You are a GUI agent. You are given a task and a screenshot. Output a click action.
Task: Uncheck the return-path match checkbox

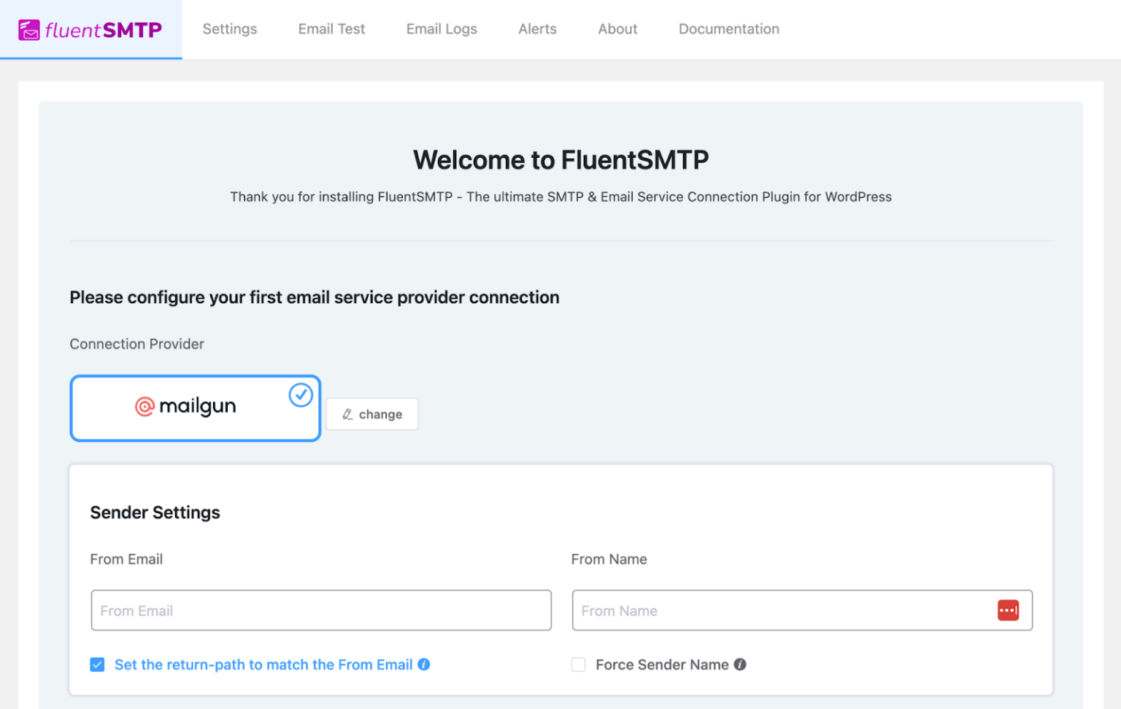click(97, 664)
